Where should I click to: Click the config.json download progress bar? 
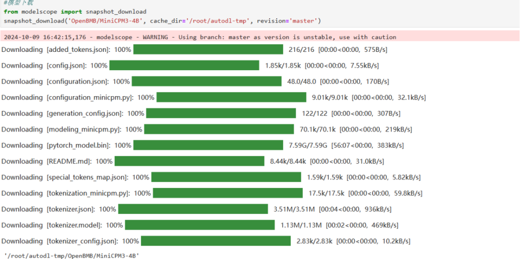(184, 65)
